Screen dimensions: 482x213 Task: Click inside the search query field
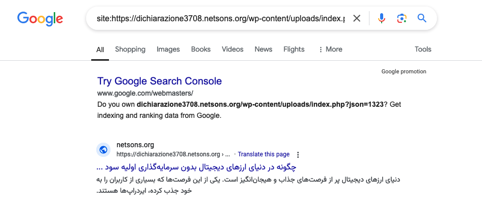point(220,19)
